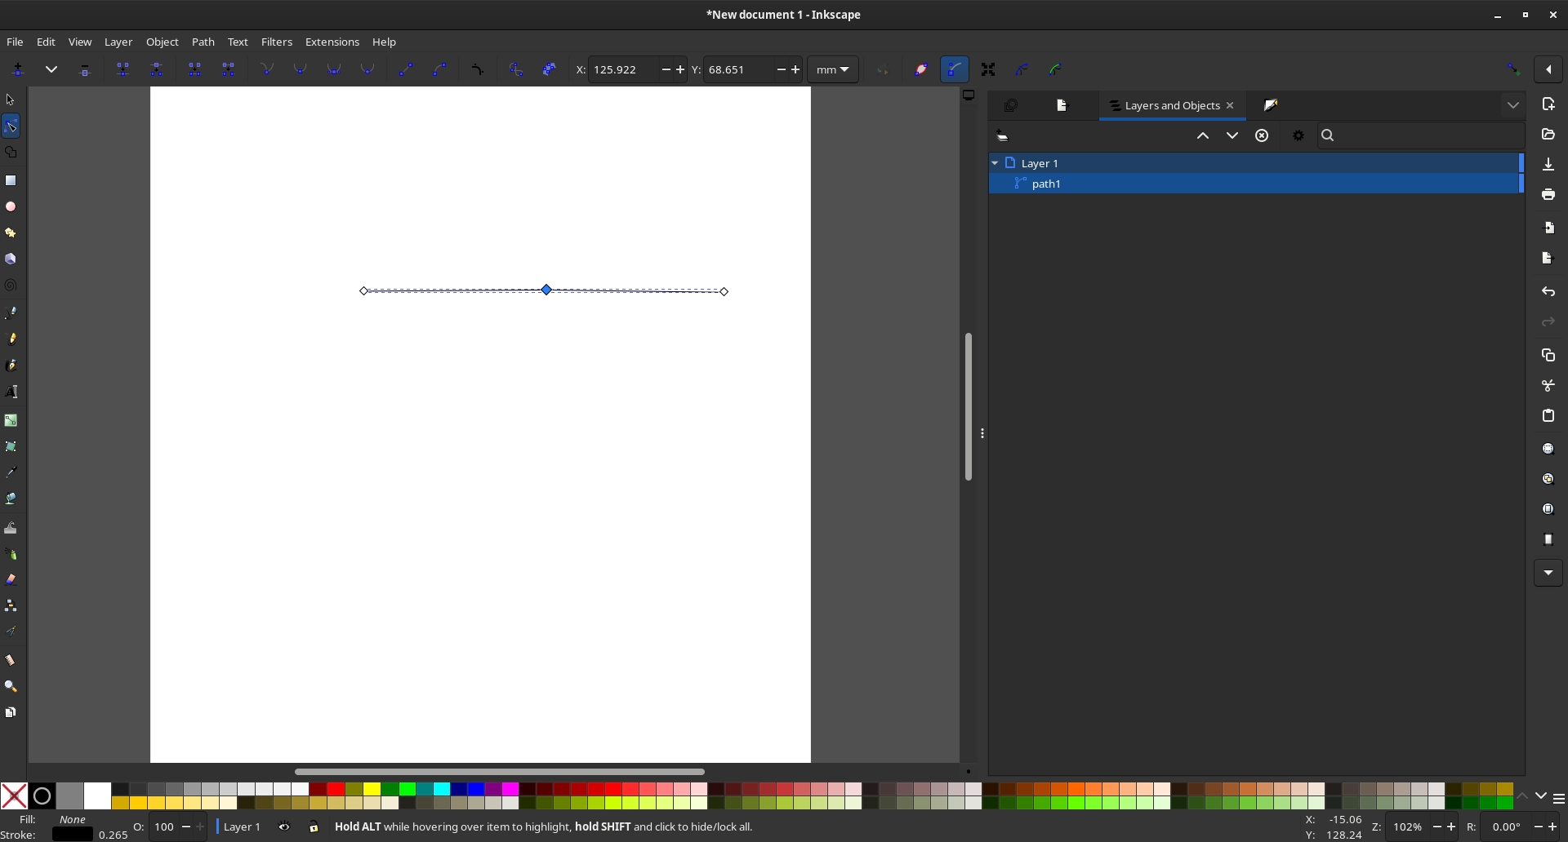Select the Star and polygon tool
Image resolution: width=1568 pixels, height=842 pixels.
click(11, 233)
